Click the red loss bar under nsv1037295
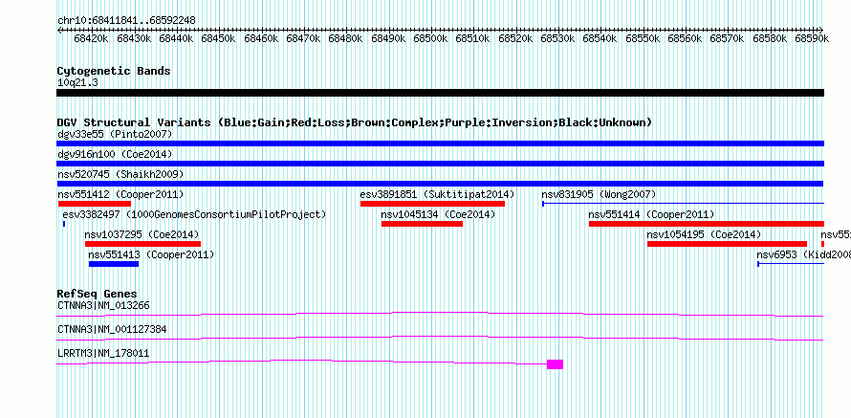This screenshot has width=851, height=418. (x=142, y=244)
